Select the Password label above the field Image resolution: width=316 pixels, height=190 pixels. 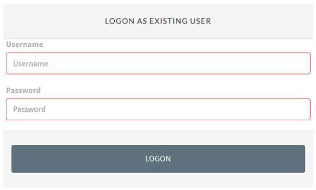coord(23,90)
